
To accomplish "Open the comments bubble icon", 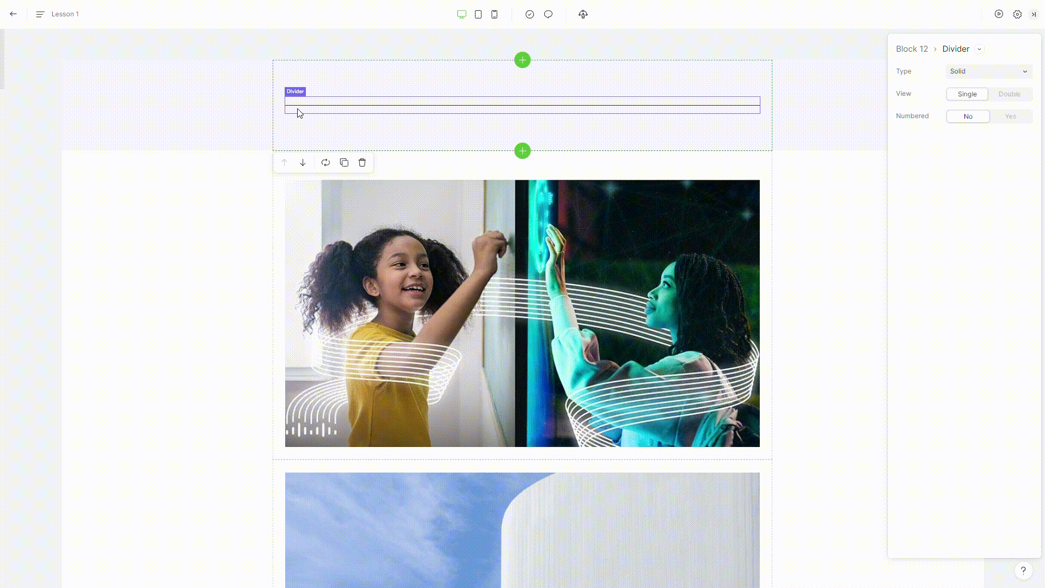I will [548, 14].
